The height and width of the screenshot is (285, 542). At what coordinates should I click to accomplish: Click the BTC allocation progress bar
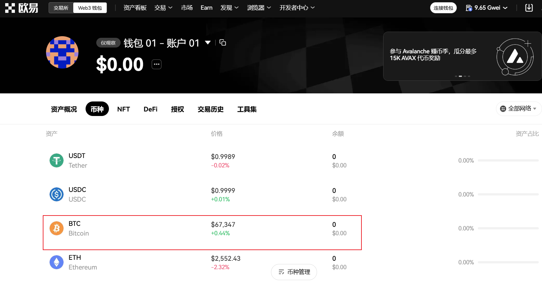coord(508,228)
